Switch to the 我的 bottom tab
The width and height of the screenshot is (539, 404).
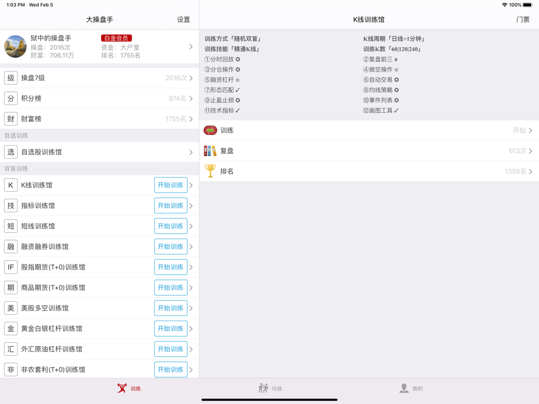pyautogui.click(x=411, y=389)
